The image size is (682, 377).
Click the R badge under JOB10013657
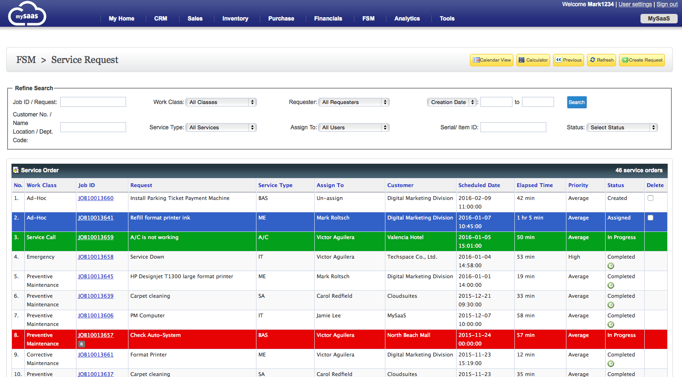81,344
